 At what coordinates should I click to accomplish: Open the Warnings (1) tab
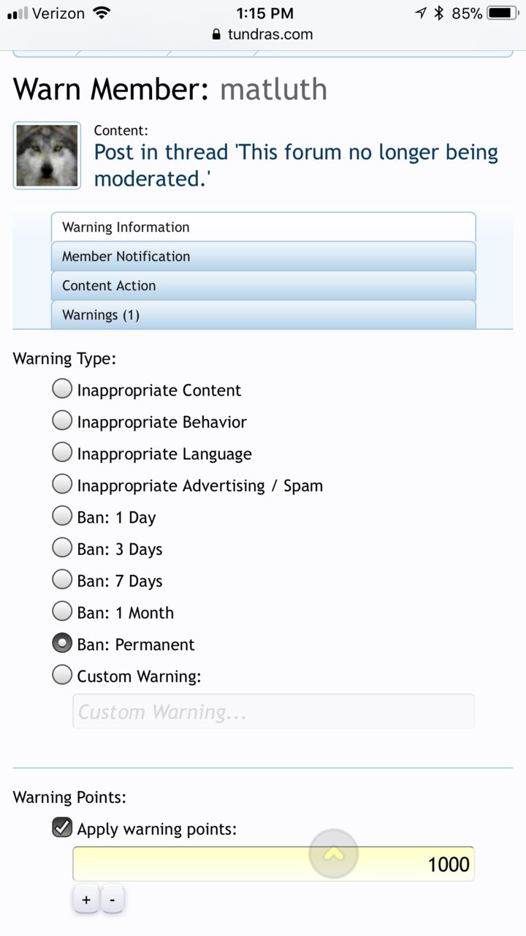tap(263, 315)
